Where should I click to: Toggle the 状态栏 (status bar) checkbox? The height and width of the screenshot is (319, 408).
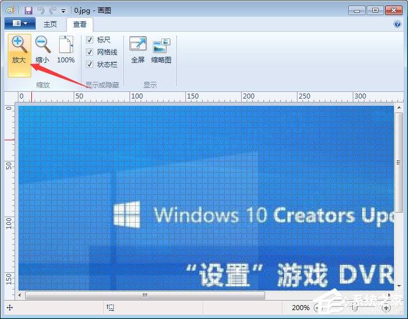tap(89, 64)
